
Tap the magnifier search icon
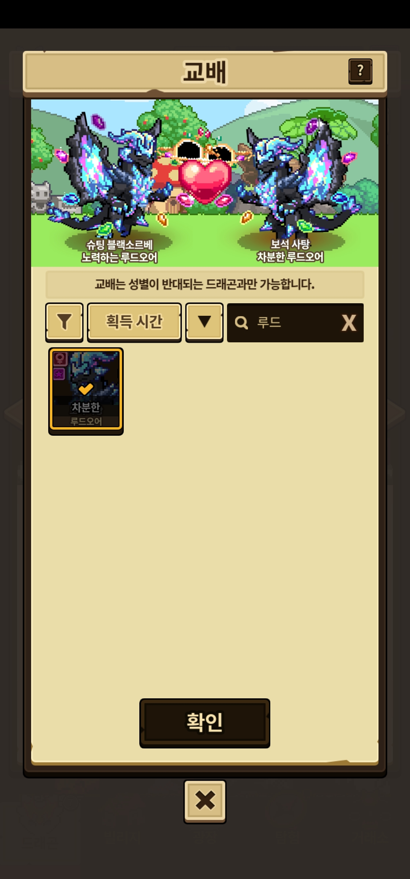coord(241,323)
